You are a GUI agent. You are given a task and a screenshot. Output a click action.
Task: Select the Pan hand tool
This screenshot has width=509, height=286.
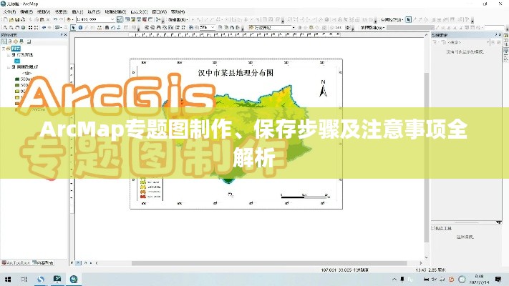tap(17, 28)
